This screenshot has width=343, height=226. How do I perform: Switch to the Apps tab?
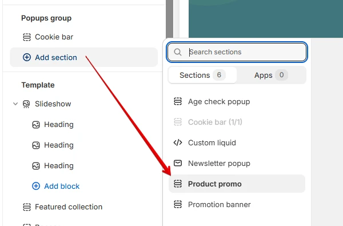[271, 75]
